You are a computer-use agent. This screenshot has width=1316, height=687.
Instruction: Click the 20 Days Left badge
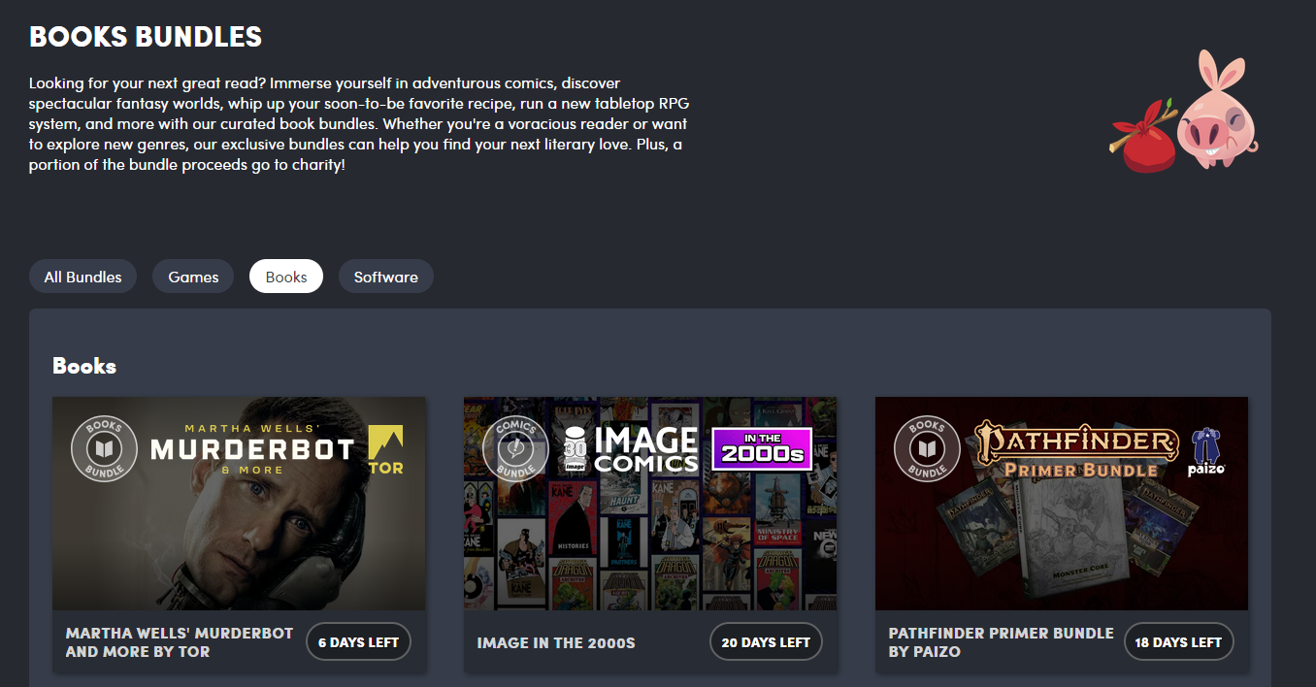767,642
